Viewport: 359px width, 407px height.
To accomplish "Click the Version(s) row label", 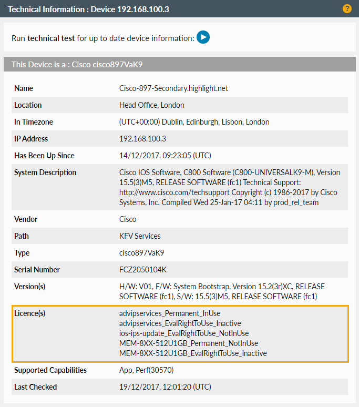I will point(29,287).
